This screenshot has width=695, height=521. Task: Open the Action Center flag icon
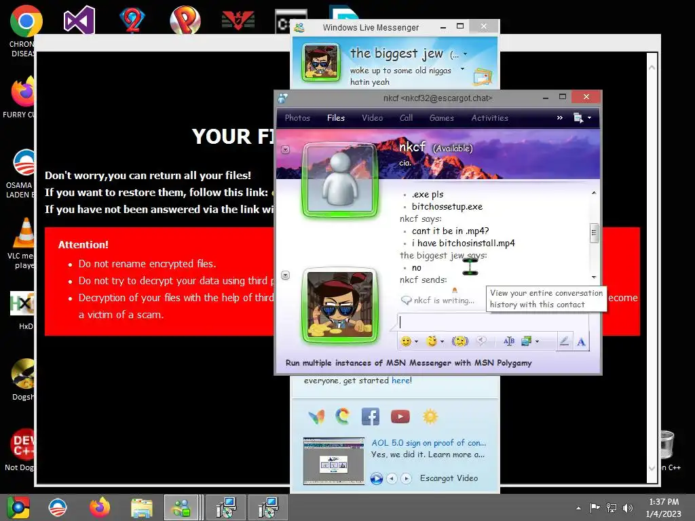pos(595,507)
